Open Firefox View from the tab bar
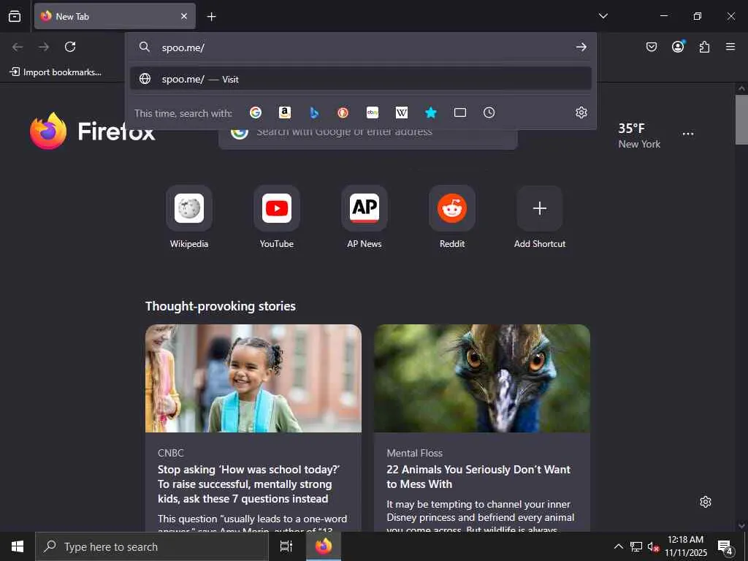This screenshot has height=561, width=748. click(15, 16)
